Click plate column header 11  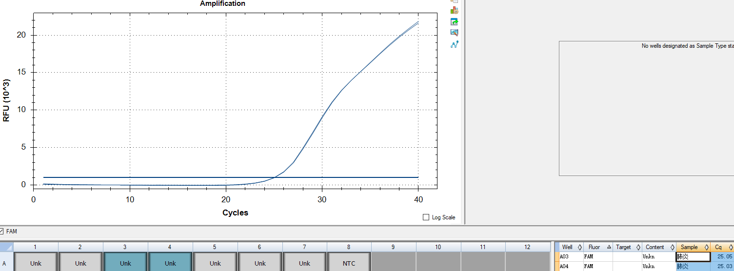483,247
